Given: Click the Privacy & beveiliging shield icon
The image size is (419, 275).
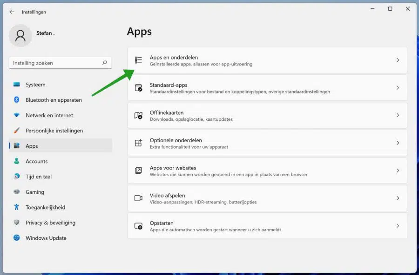Looking at the screenshot, I should (x=17, y=222).
